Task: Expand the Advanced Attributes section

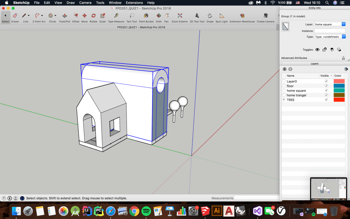Action: pos(343,58)
